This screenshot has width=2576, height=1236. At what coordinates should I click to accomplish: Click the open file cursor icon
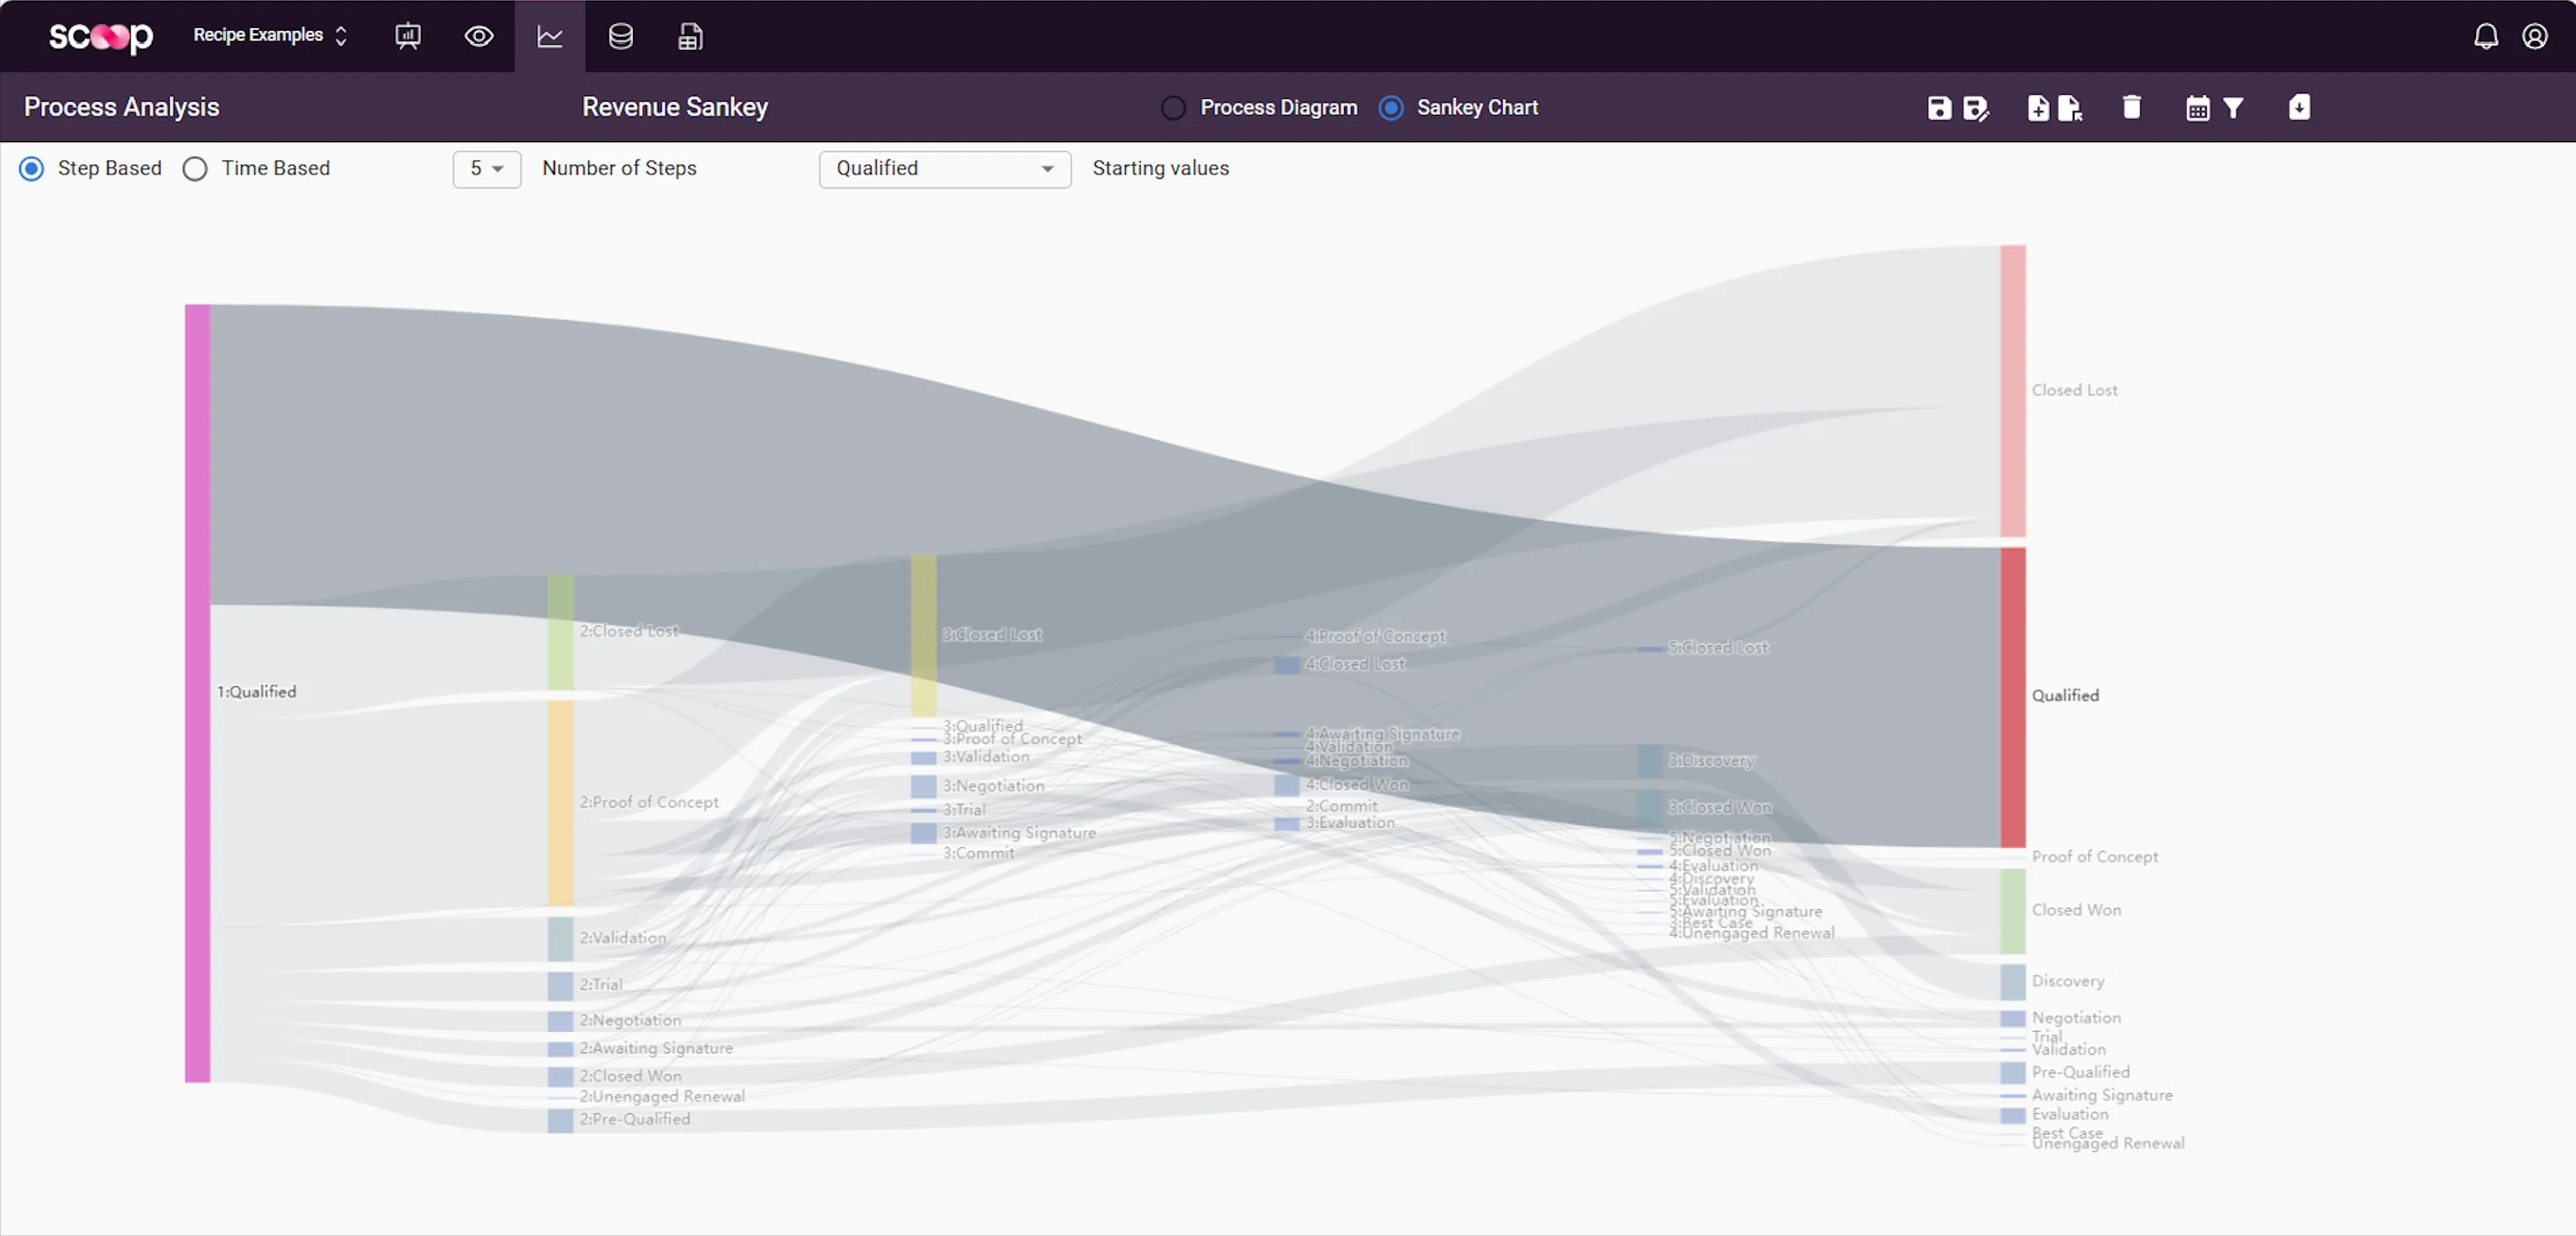point(2070,108)
